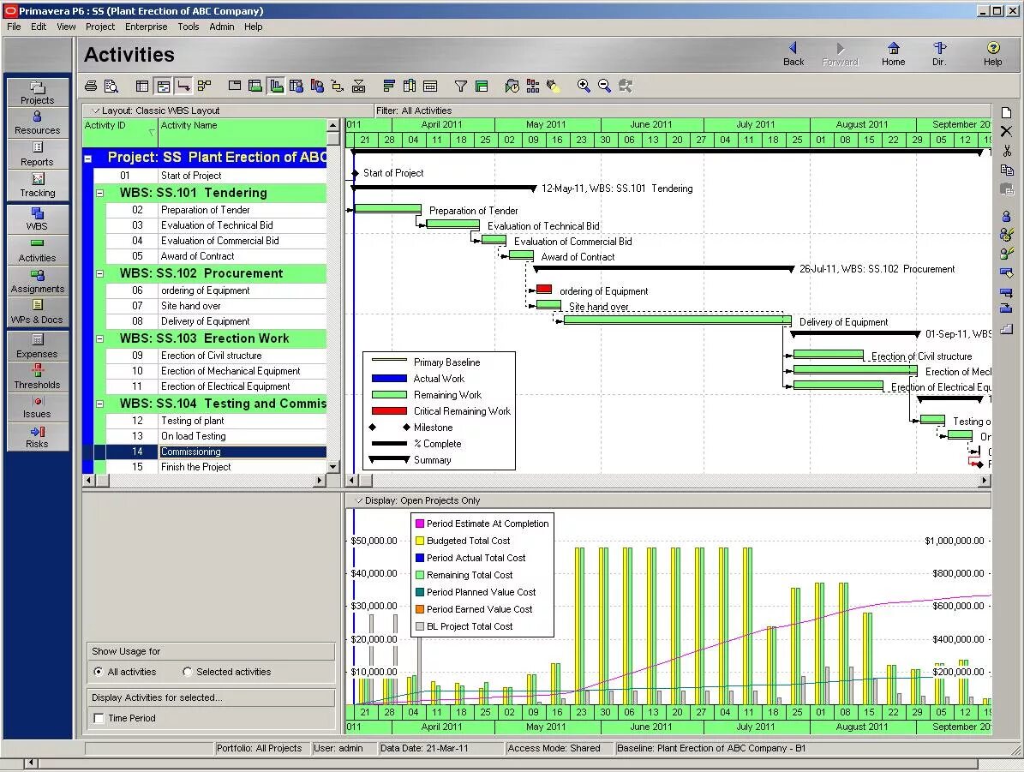Open the Risks sidebar item

point(37,437)
